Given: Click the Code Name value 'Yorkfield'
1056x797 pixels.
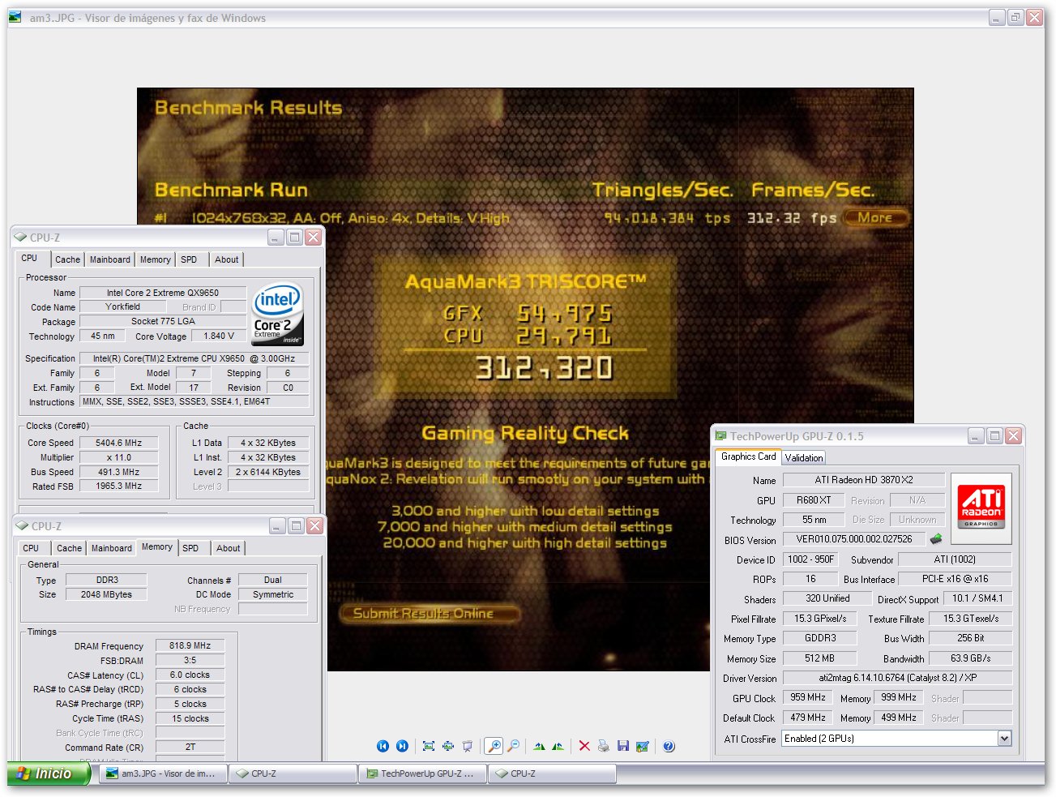Looking at the screenshot, I should point(122,306).
